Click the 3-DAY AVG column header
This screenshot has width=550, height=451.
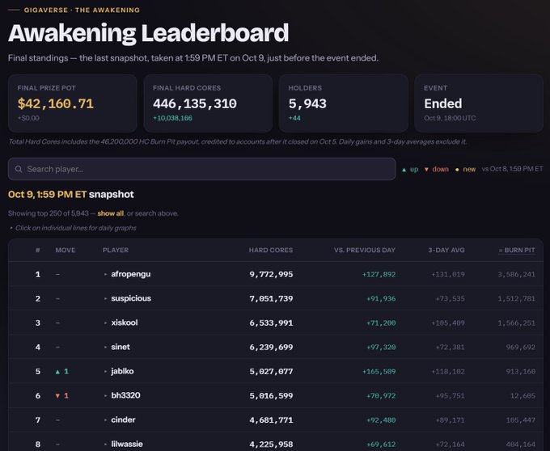(446, 251)
